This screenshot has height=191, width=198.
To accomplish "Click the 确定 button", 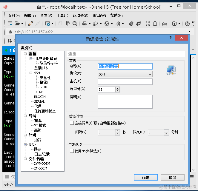I will (x=146, y=178).
